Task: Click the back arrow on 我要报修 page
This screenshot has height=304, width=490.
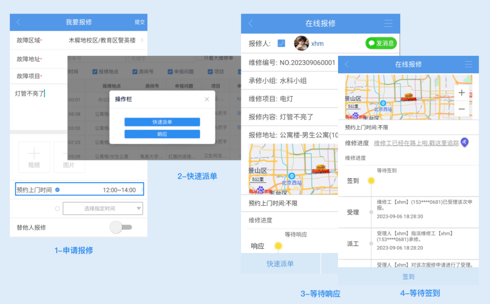Action: click(x=18, y=22)
